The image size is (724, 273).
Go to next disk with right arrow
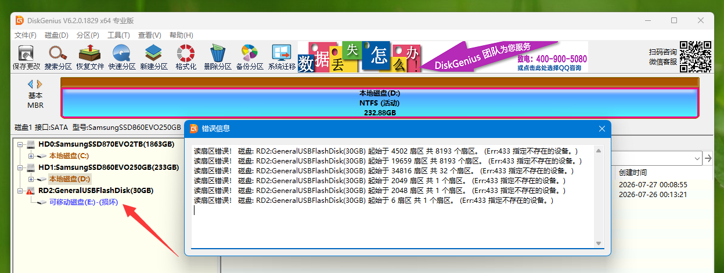[x=39, y=84]
